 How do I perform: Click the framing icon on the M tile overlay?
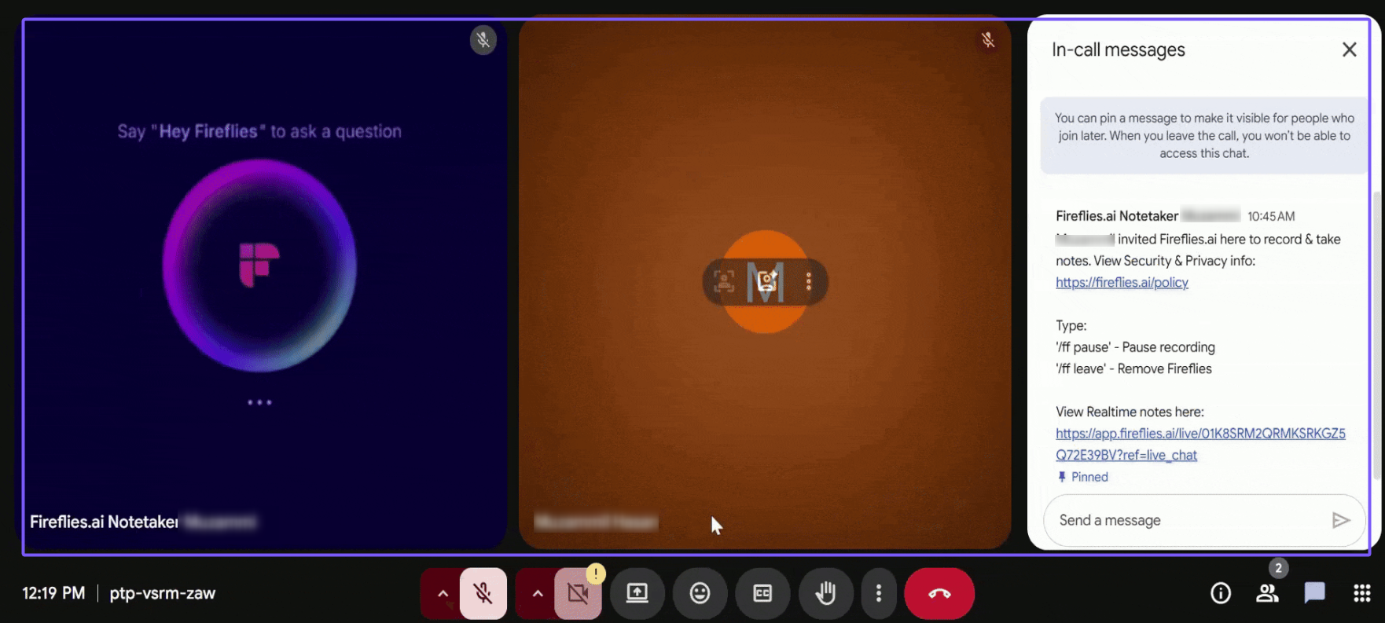724,281
